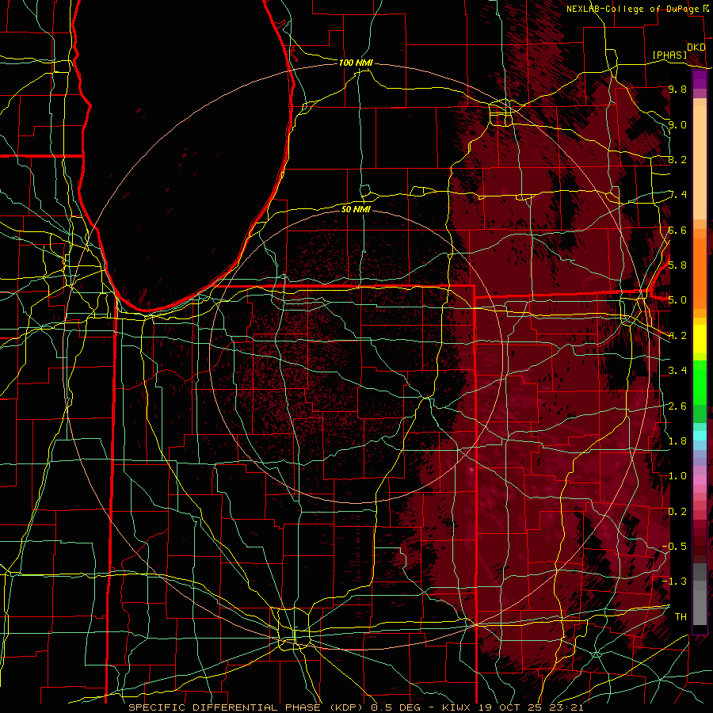This screenshot has width=713, height=713.
Task: Pick the orange segment of the color bar
Action: click(700, 273)
